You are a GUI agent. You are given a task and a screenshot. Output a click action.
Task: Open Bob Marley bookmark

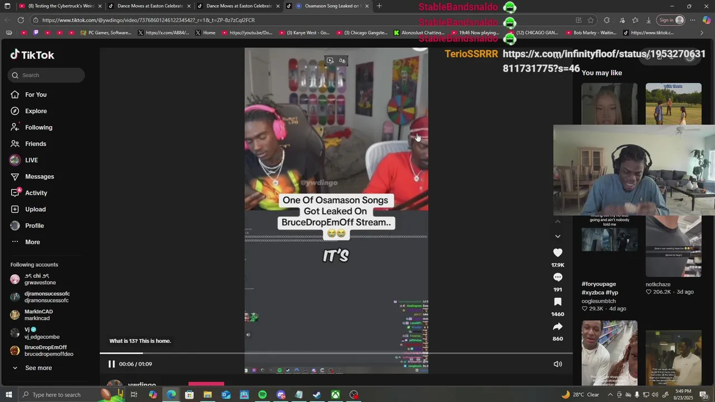click(x=591, y=32)
